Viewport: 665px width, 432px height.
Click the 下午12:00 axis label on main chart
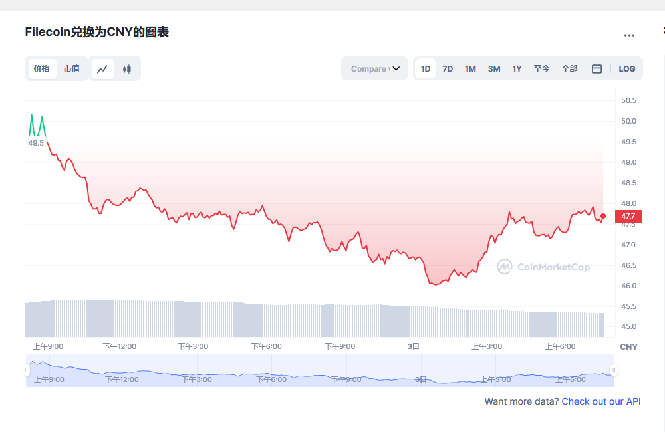tap(120, 346)
